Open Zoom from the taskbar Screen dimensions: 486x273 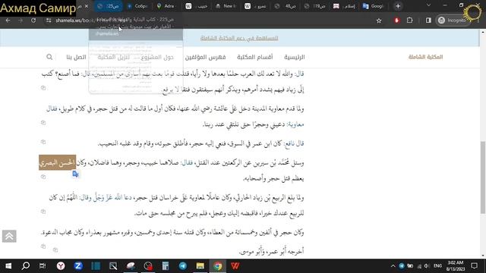[x=78, y=266]
